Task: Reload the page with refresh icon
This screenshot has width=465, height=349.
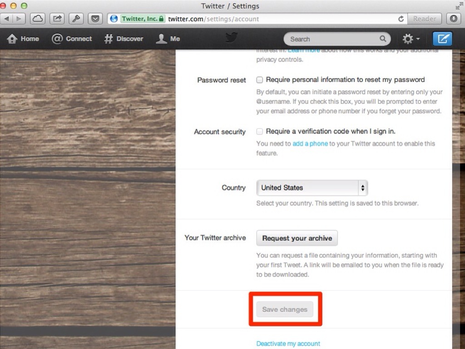Action: click(401, 19)
